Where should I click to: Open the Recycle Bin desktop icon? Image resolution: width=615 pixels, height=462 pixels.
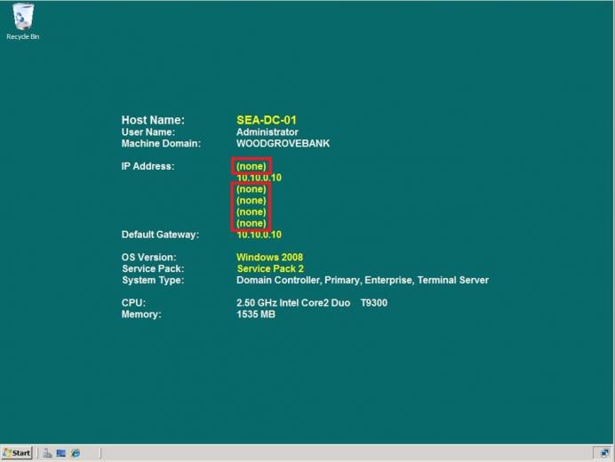pos(23,21)
